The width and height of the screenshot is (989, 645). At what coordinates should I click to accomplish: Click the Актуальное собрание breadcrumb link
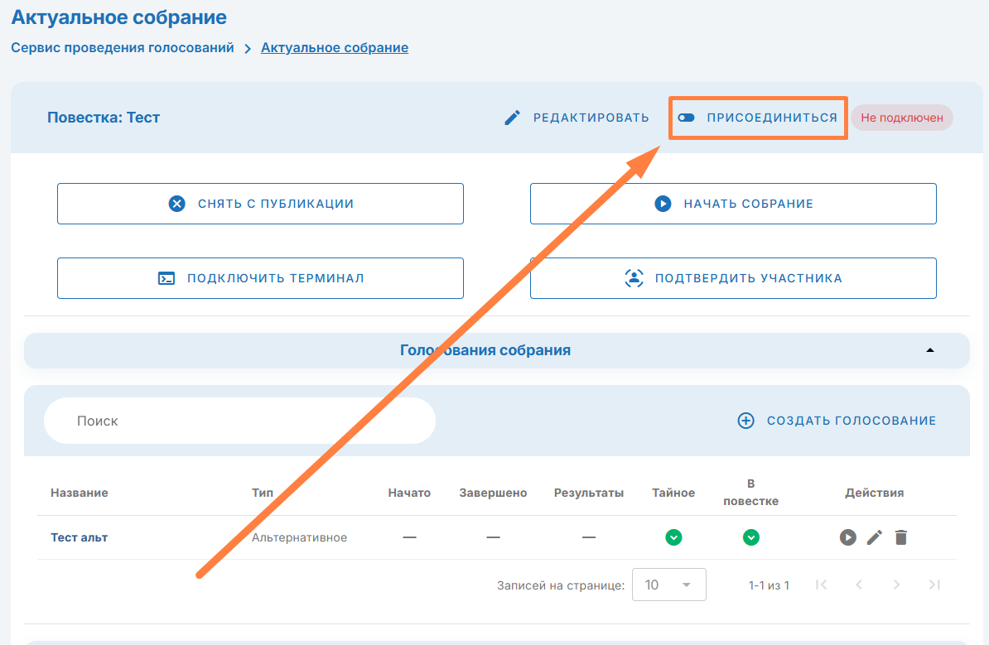(334, 48)
